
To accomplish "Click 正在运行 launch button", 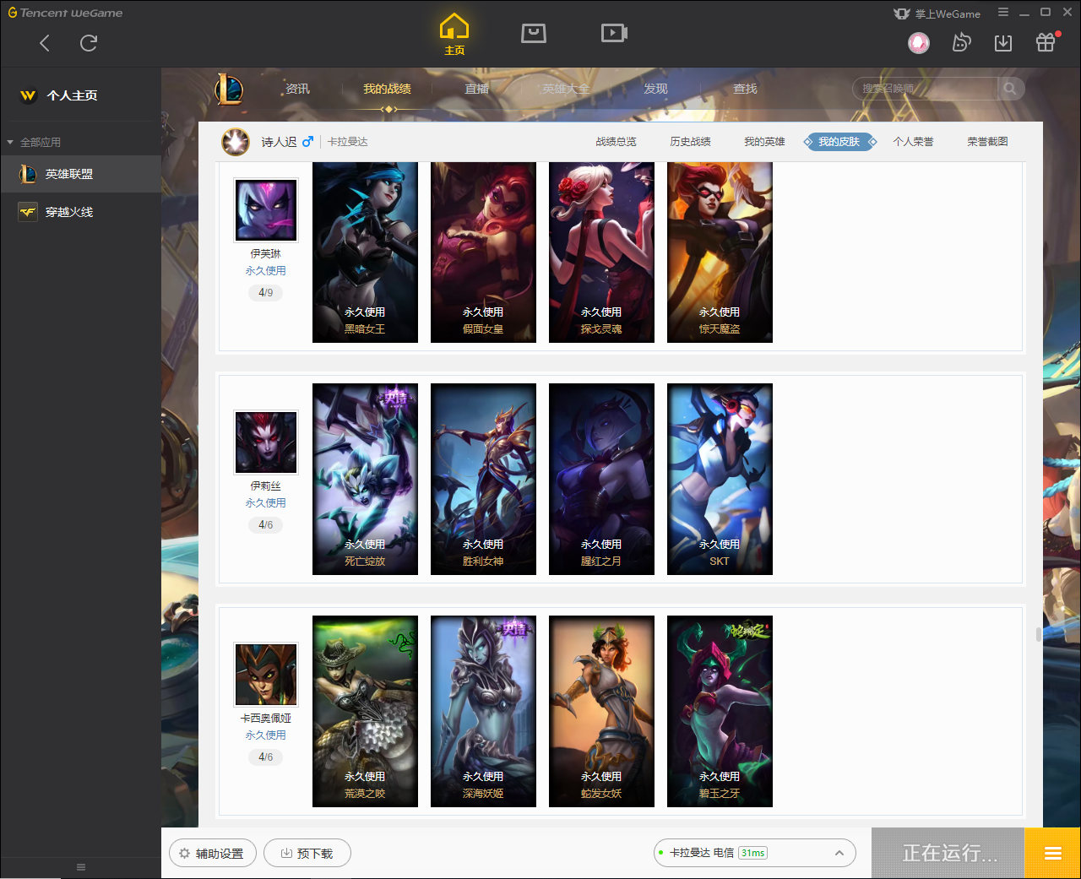I will click(948, 853).
